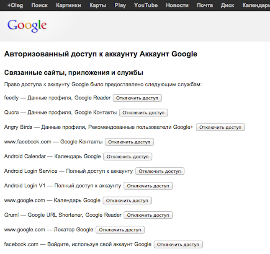
Task: Go to Картинки in the top bar
Action: tap(68, 5)
